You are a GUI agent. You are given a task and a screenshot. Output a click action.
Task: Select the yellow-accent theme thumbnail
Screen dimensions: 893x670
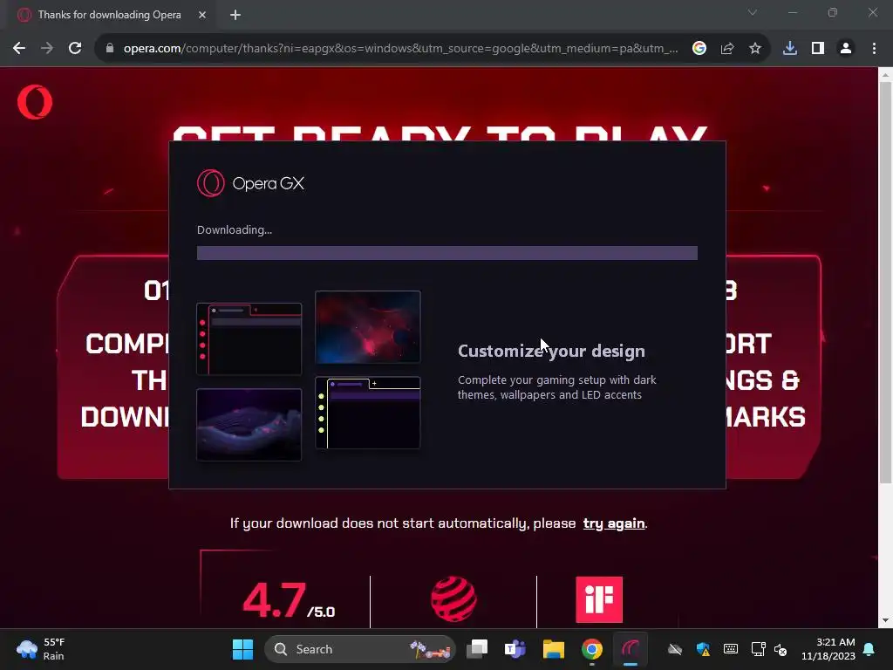point(368,413)
